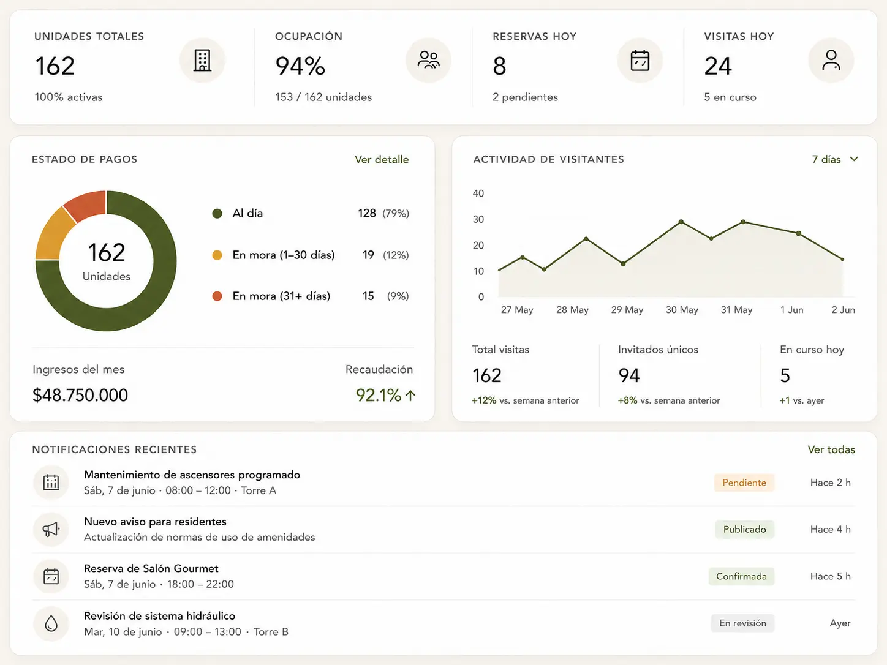Click the 15 (9%) mora count
887x665 pixels.
385,296
